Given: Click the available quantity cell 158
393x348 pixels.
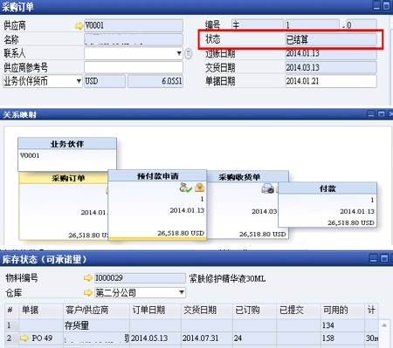Looking at the screenshot, I should pos(343,338).
